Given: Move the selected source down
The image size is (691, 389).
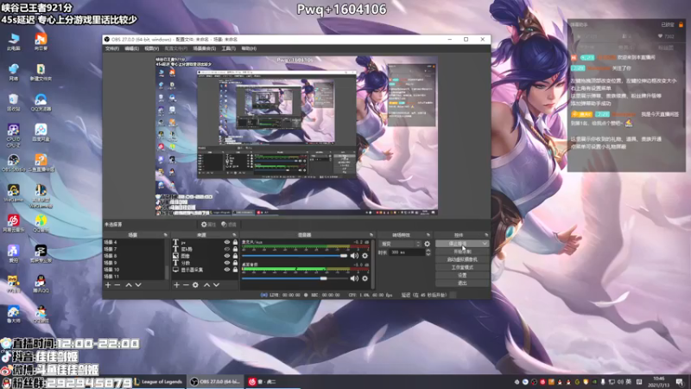Looking at the screenshot, I should click(217, 285).
